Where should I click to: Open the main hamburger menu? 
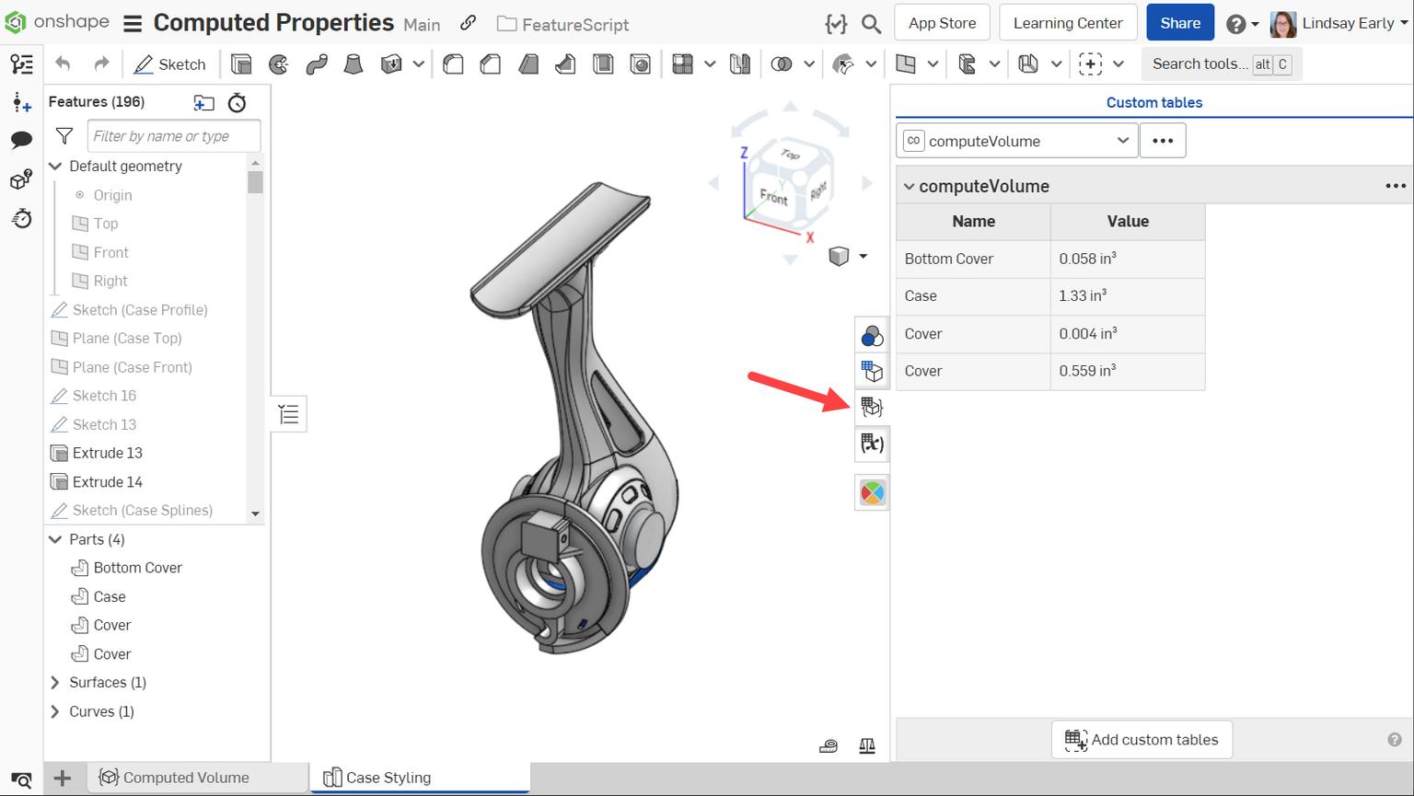click(x=133, y=23)
